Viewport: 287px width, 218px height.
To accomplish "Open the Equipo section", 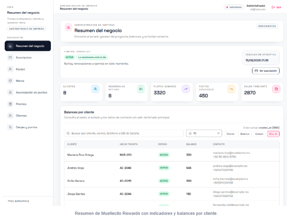I will tap(20, 69).
